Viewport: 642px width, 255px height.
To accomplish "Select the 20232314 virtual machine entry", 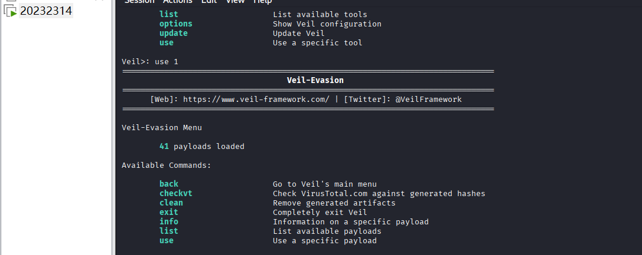I will point(46,10).
